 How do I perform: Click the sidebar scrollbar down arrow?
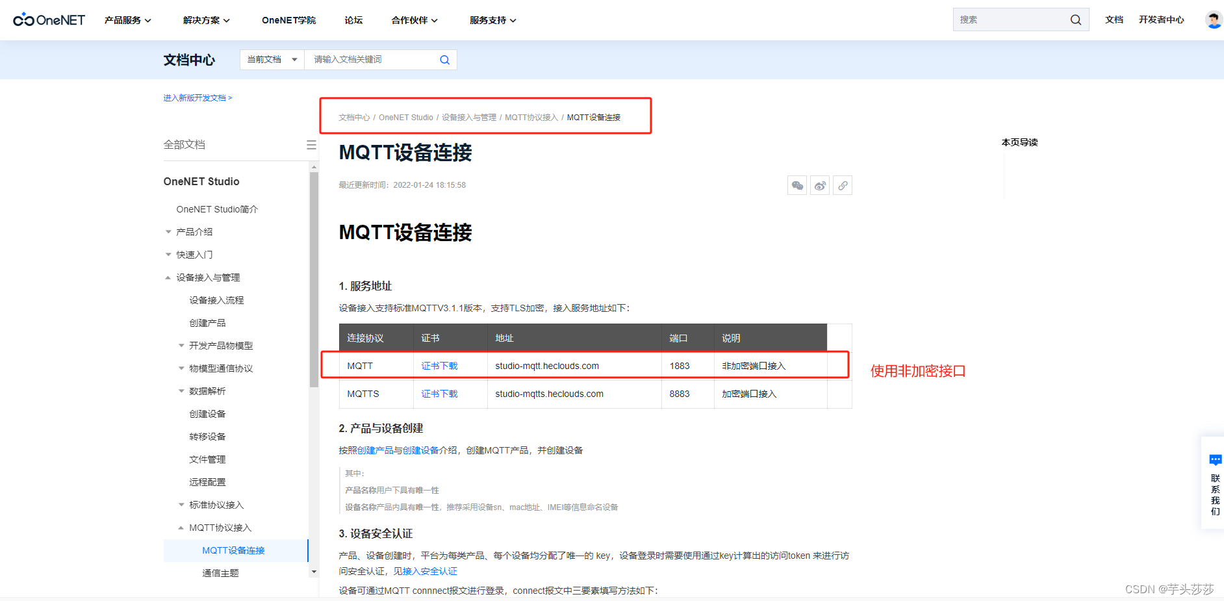pyautogui.click(x=314, y=572)
